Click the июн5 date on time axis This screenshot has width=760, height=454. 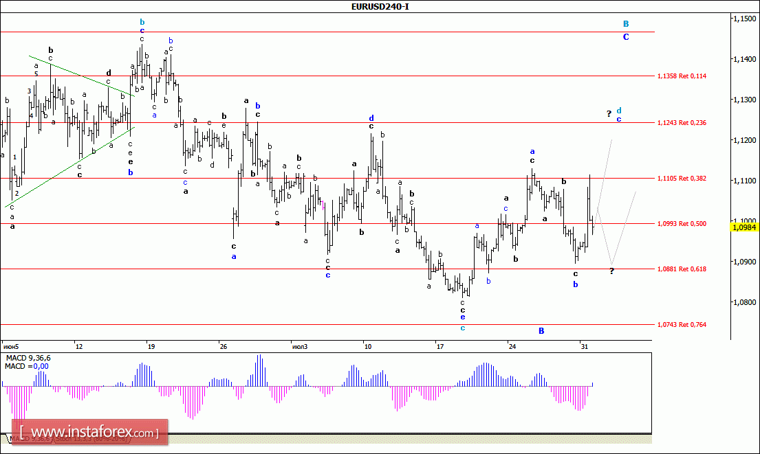tap(12, 345)
